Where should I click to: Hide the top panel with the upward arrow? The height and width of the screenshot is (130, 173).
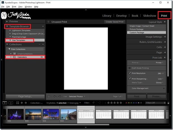click(86, 10)
